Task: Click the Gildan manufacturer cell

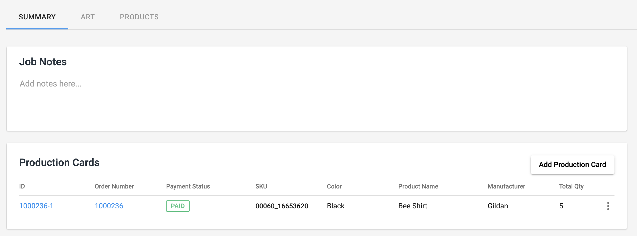Action: (498, 206)
